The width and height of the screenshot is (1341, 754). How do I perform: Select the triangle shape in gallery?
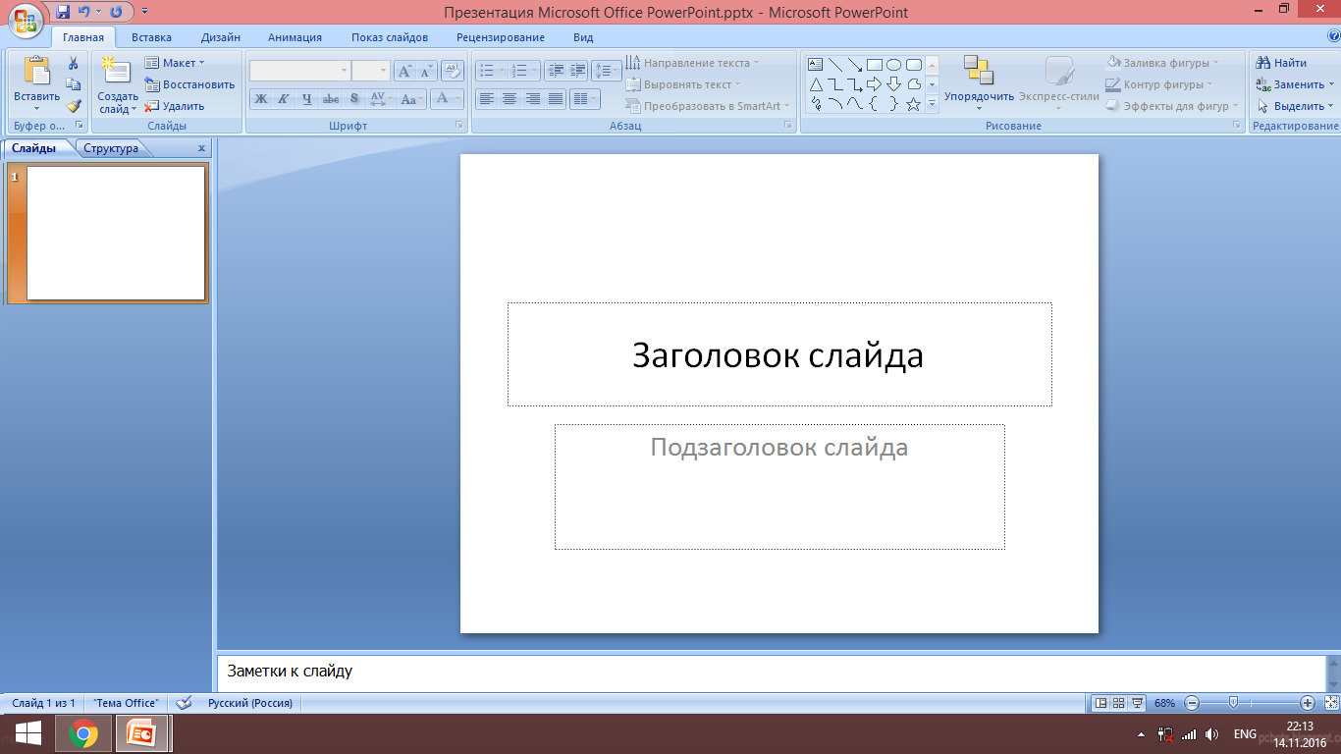click(815, 84)
